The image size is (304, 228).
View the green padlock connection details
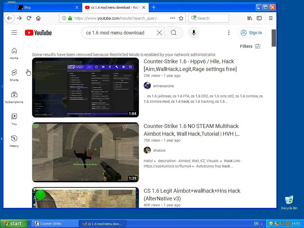click(x=70, y=18)
